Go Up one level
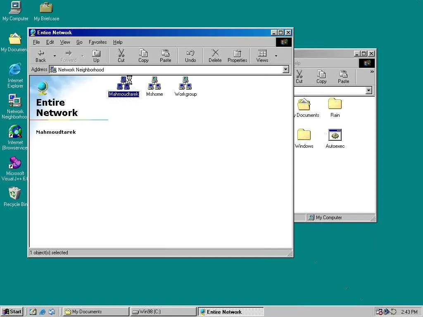 pyautogui.click(x=96, y=56)
